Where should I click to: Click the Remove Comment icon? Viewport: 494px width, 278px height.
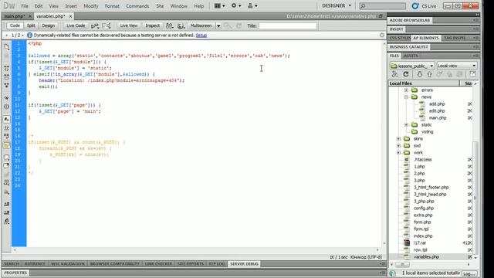[7, 165]
